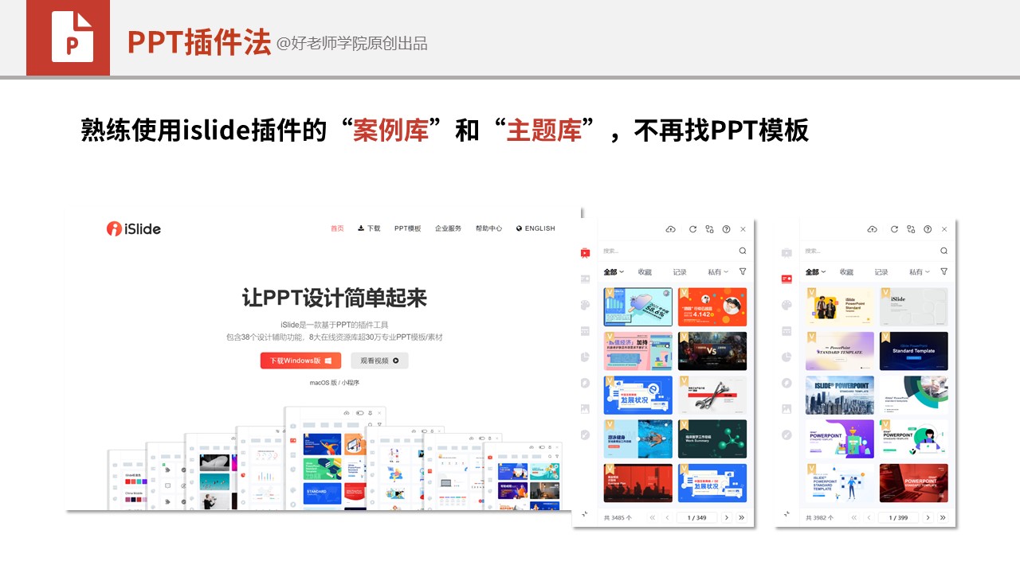
Task: Open the macOS 版 link below the download button
Action: click(x=323, y=383)
